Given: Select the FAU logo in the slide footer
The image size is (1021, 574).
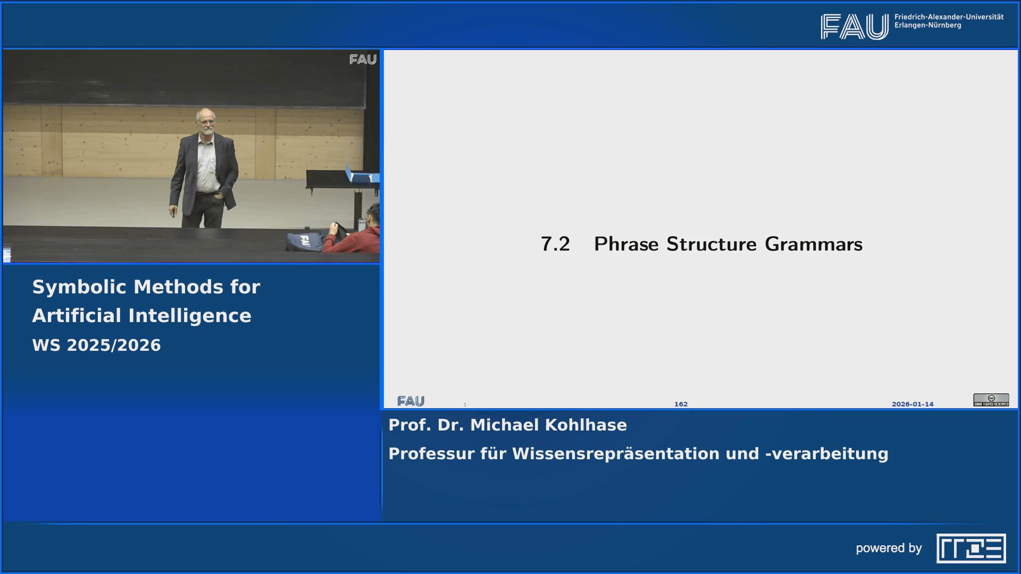Looking at the screenshot, I should point(411,401).
